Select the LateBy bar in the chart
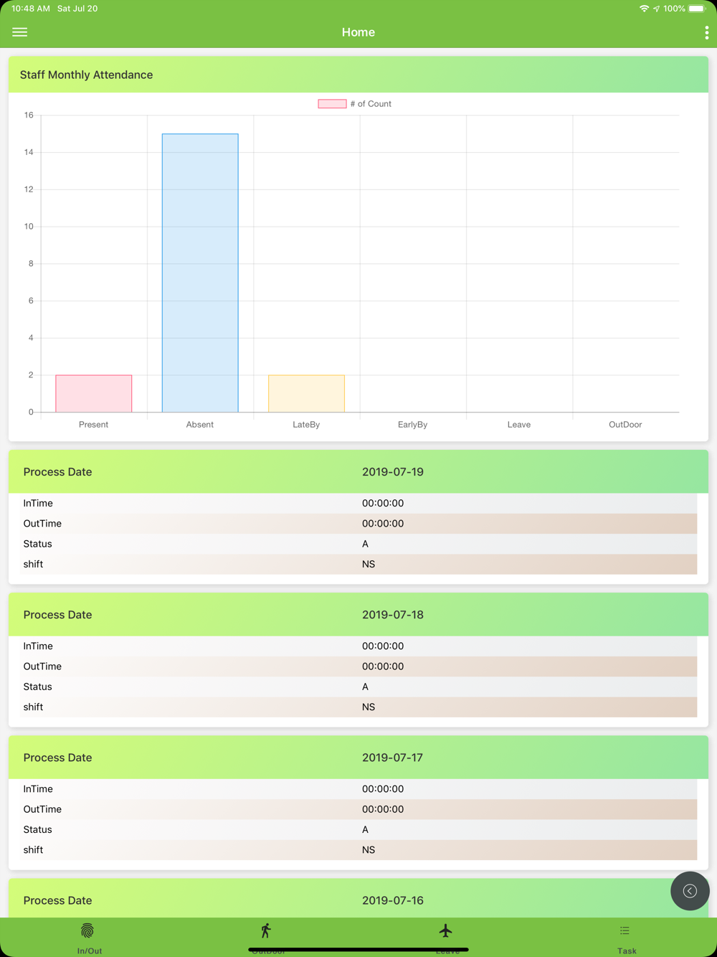This screenshot has width=717, height=957. pyautogui.click(x=306, y=393)
